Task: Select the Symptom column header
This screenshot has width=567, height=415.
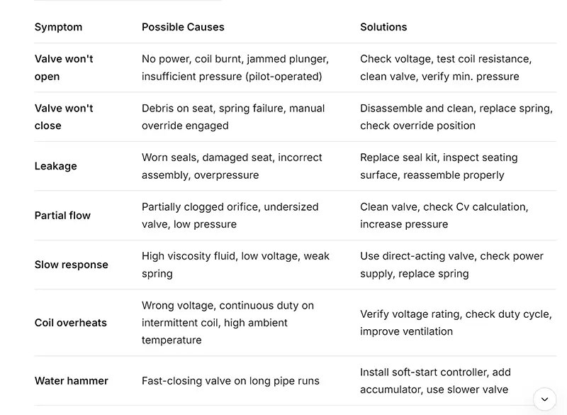Action: click(x=58, y=27)
